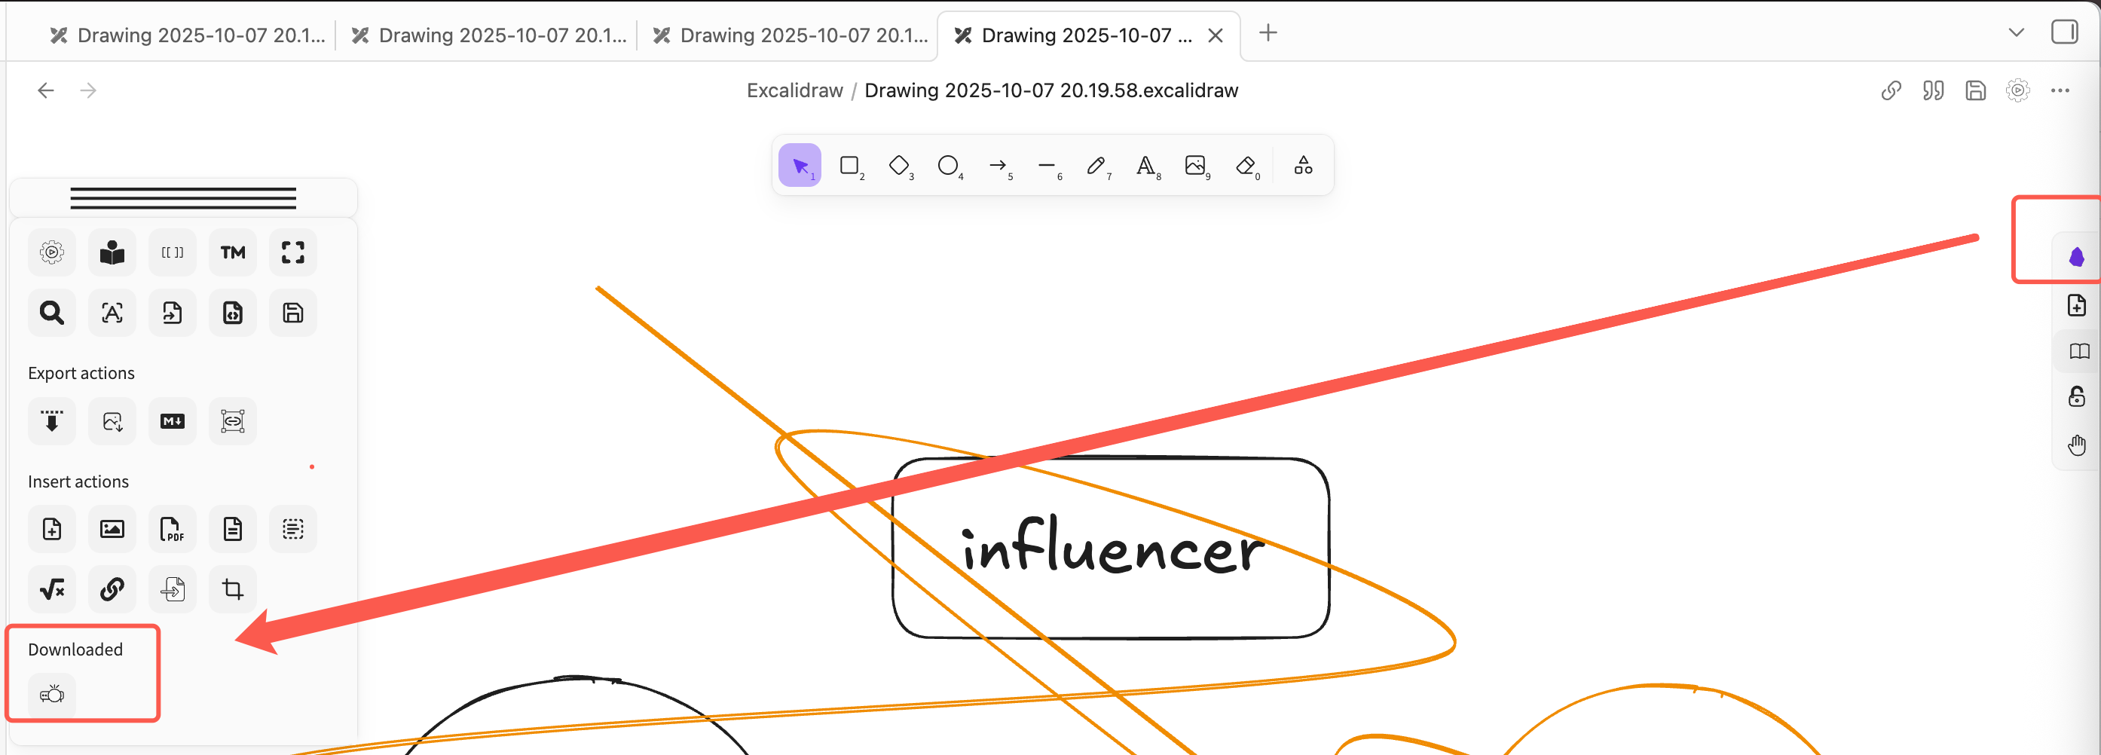Switch to the leftmost Drawing tab
This screenshot has height=755, width=2101.
point(187,35)
